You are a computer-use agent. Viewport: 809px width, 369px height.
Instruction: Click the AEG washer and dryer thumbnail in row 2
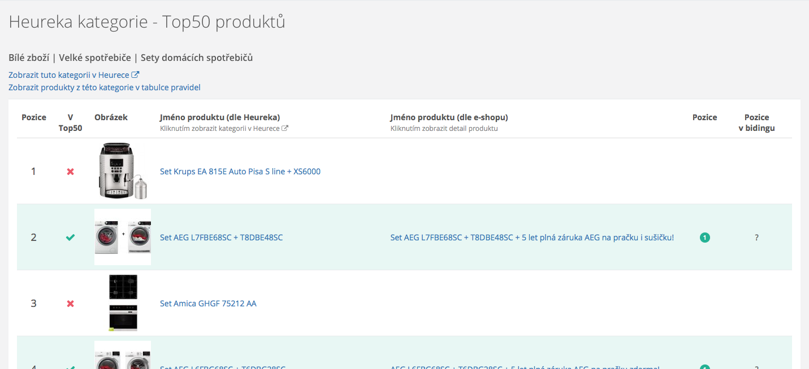click(x=122, y=237)
